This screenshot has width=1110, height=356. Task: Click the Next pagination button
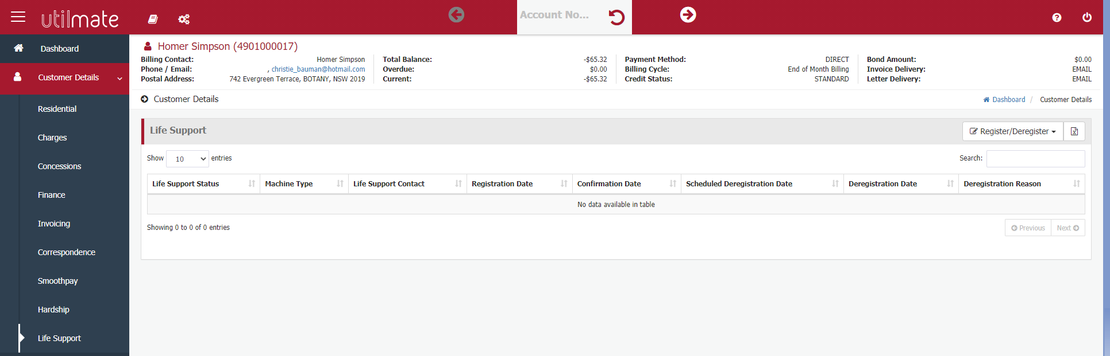click(1067, 228)
